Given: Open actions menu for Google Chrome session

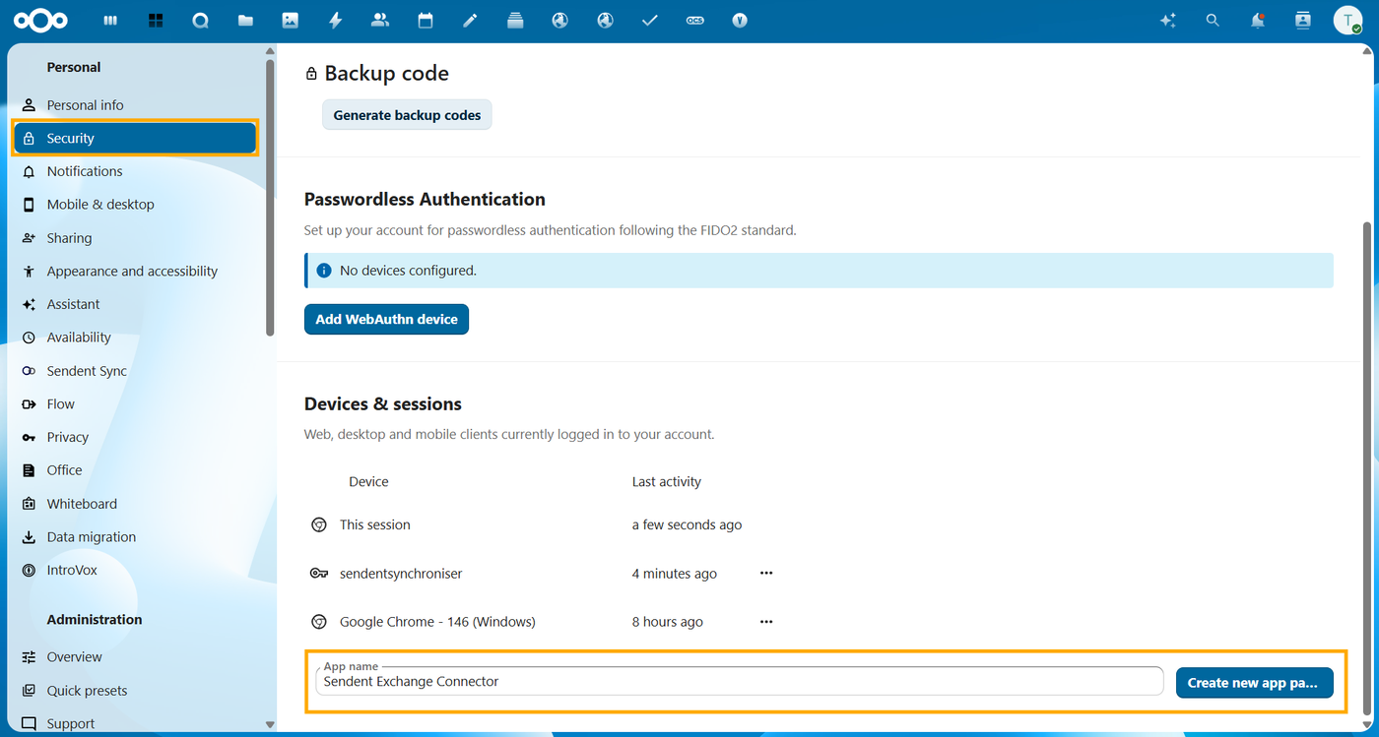Looking at the screenshot, I should point(766,622).
